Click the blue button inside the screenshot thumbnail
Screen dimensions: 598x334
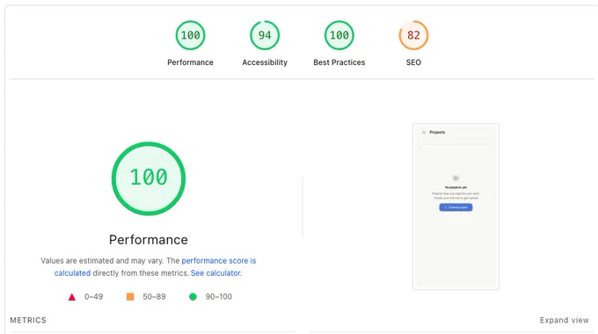pyautogui.click(x=456, y=207)
